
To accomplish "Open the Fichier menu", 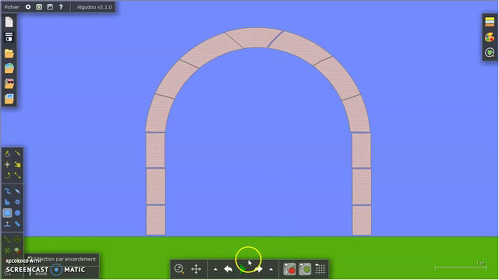I will click(x=12, y=7).
